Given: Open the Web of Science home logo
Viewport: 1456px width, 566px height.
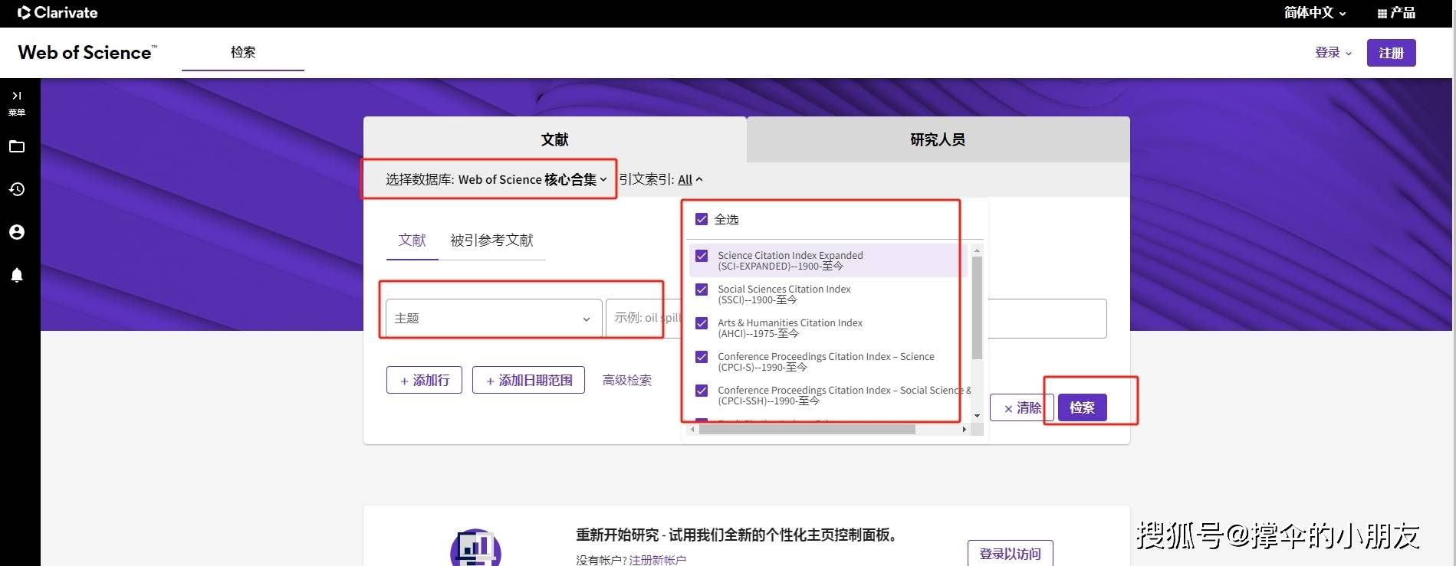Looking at the screenshot, I should point(87,52).
